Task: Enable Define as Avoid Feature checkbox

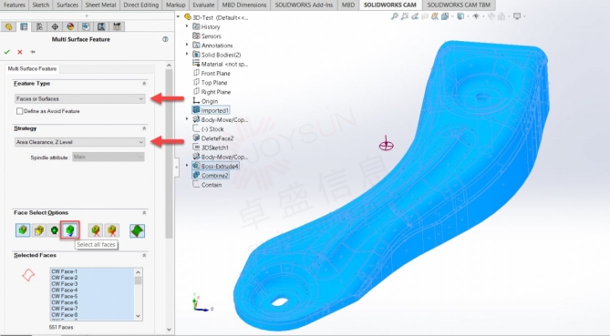Action: click(x=19, y=111)
